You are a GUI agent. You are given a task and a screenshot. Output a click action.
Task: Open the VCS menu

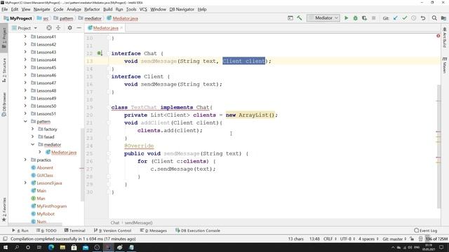coord(143,9)
